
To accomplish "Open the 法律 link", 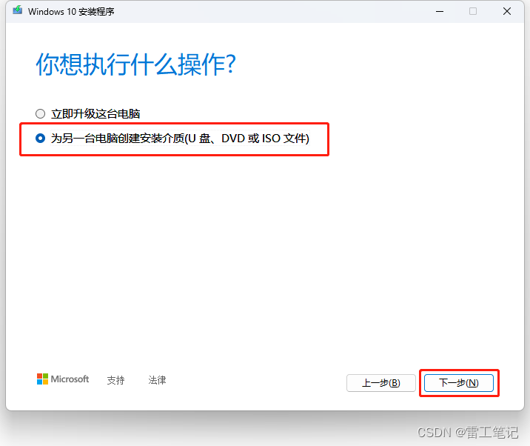I will point(157,379).
